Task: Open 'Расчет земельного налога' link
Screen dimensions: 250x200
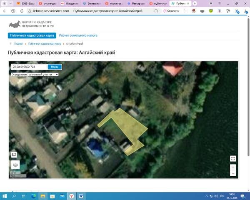Action: click(78, 35)
